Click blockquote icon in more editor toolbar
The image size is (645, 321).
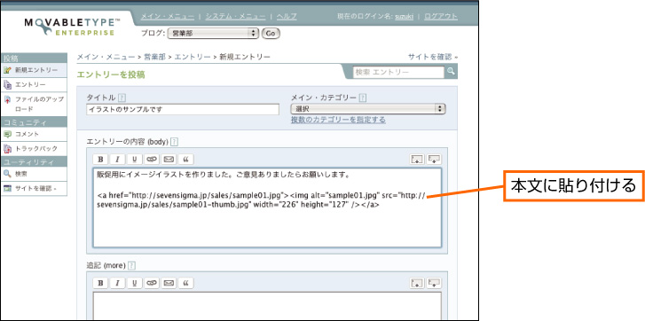(185, 283)
